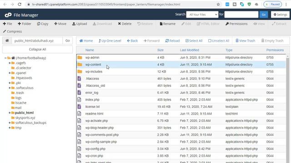The height and width of the screenshot is (163, 291).
Task: Open the Search scope dropdown
Action: point(202,14)
